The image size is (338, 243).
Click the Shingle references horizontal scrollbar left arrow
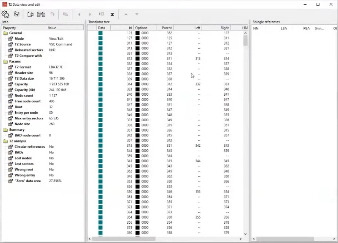(x=254, y=239)
